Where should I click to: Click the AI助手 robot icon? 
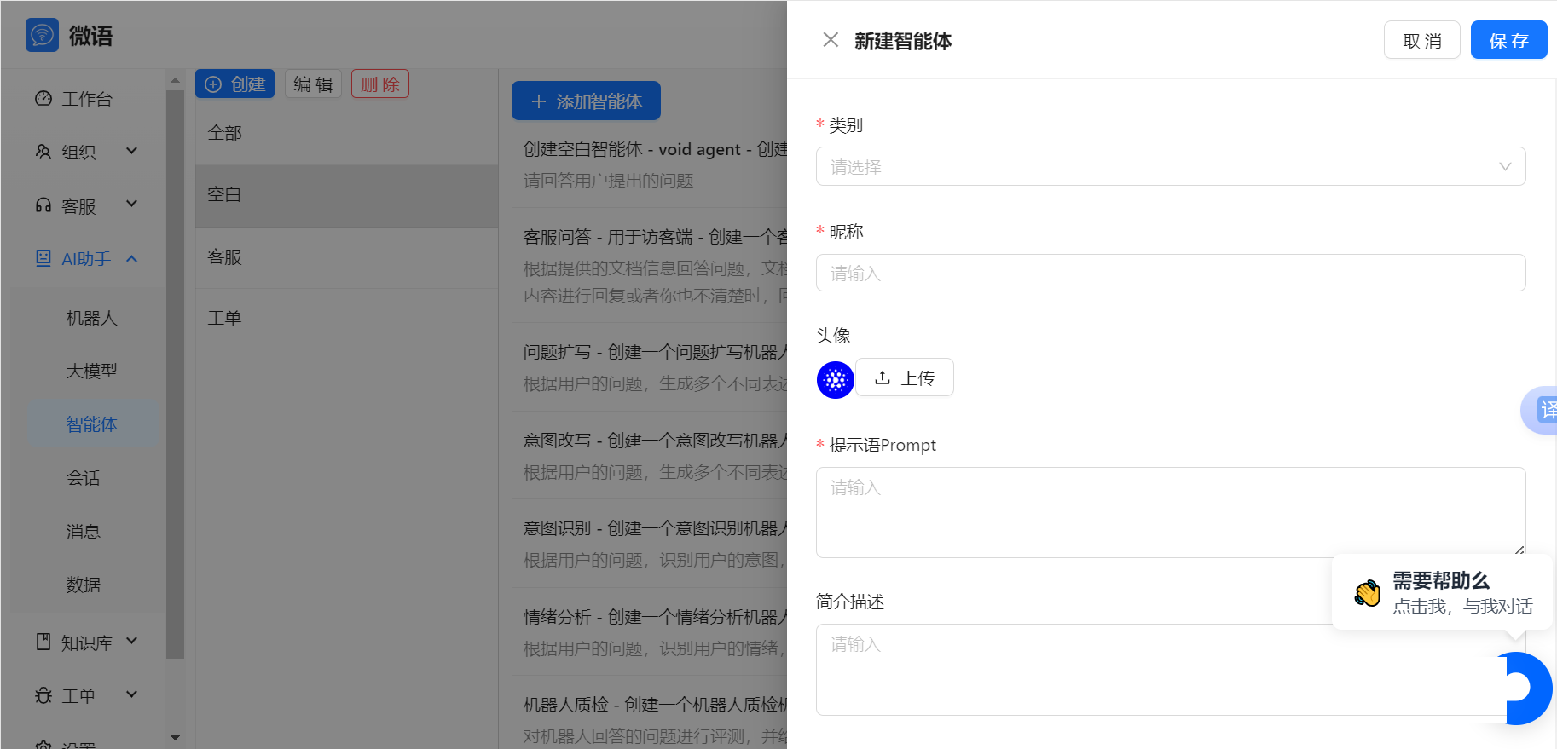point(43,258)
